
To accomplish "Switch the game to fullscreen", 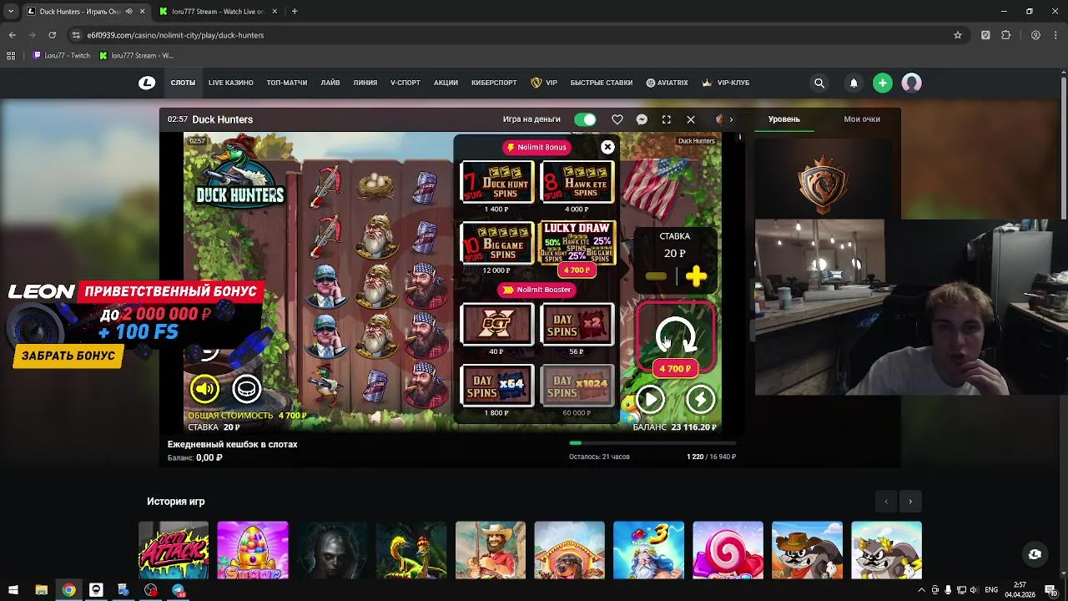I will [x=666, y=119].
